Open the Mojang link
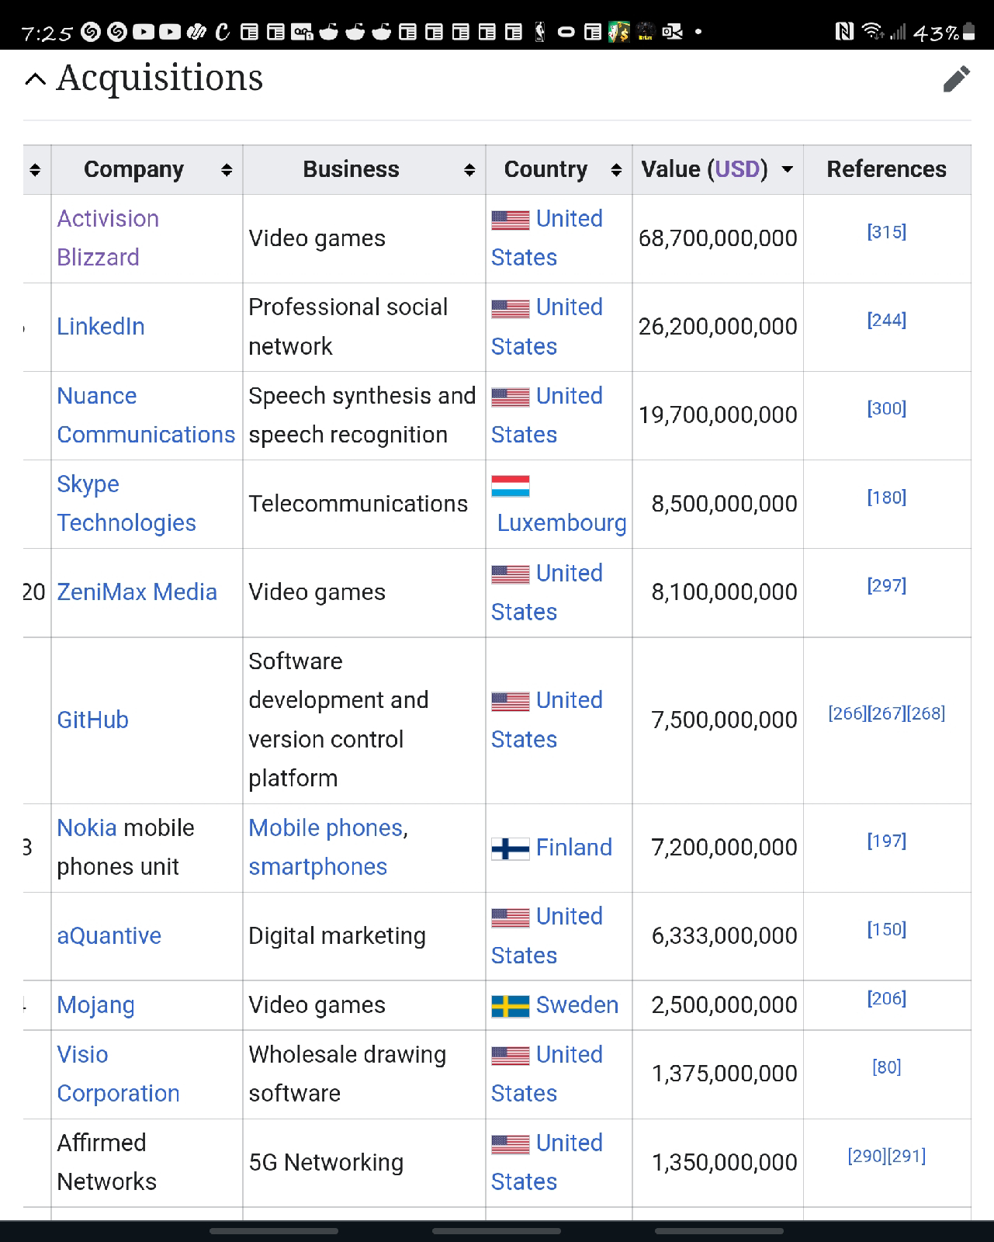This screenshot has height=1242, width=994. pos(95,1004)
